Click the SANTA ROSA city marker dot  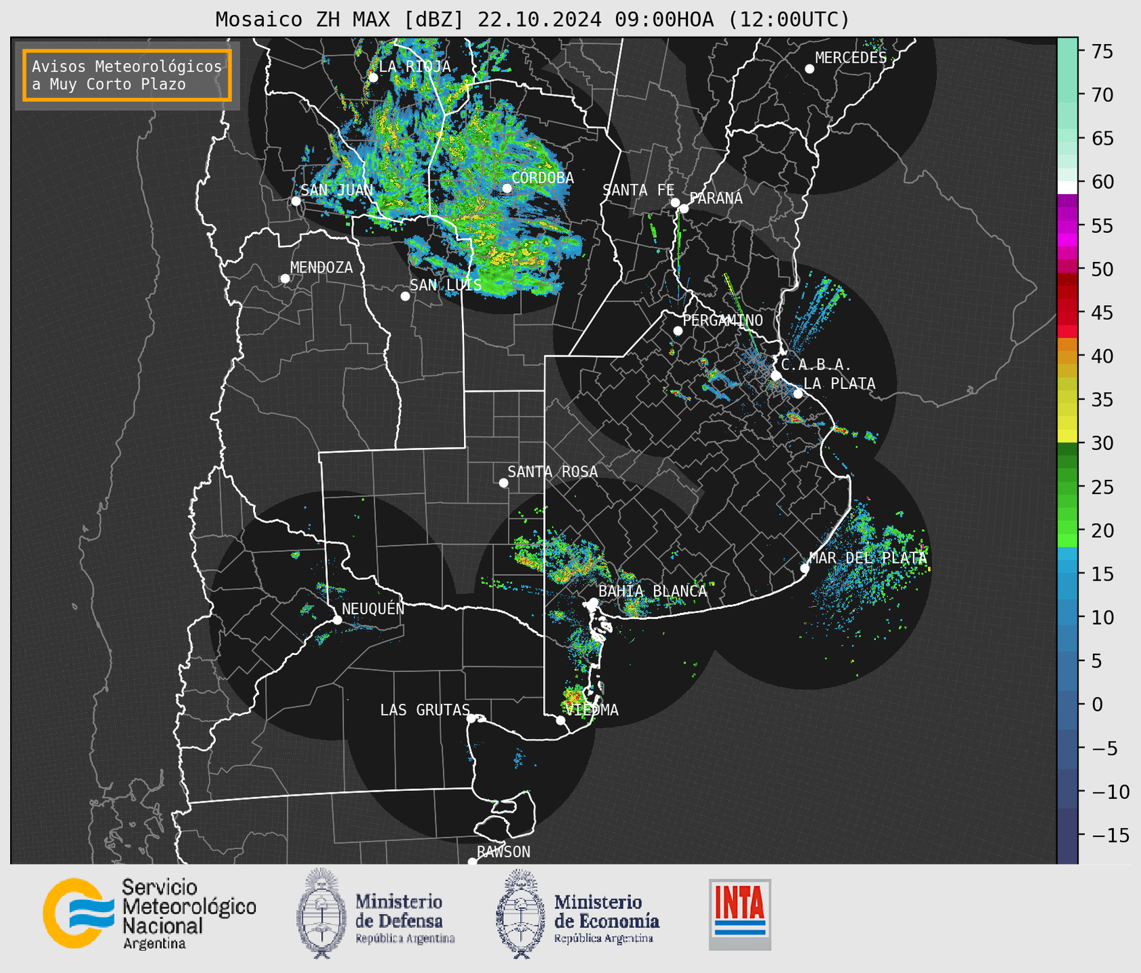[503, 482]
